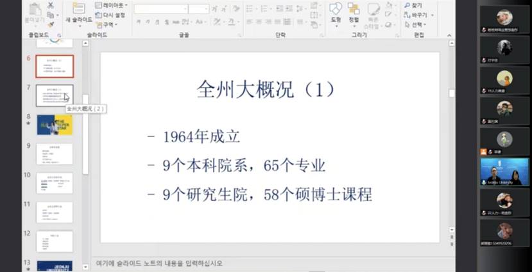Click the next slide button on main scrollbar
532x272 pixels.
point(452,244)
